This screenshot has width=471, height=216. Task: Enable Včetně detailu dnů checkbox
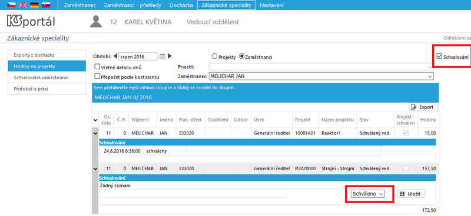pos(97,67)
